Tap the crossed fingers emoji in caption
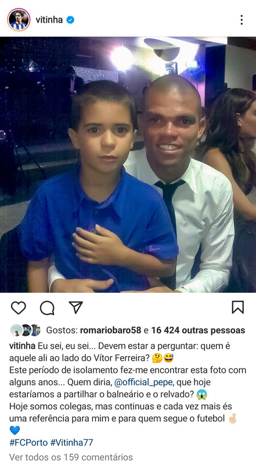Viewport: 256px width, 464px height. click(x=233, y=418)
